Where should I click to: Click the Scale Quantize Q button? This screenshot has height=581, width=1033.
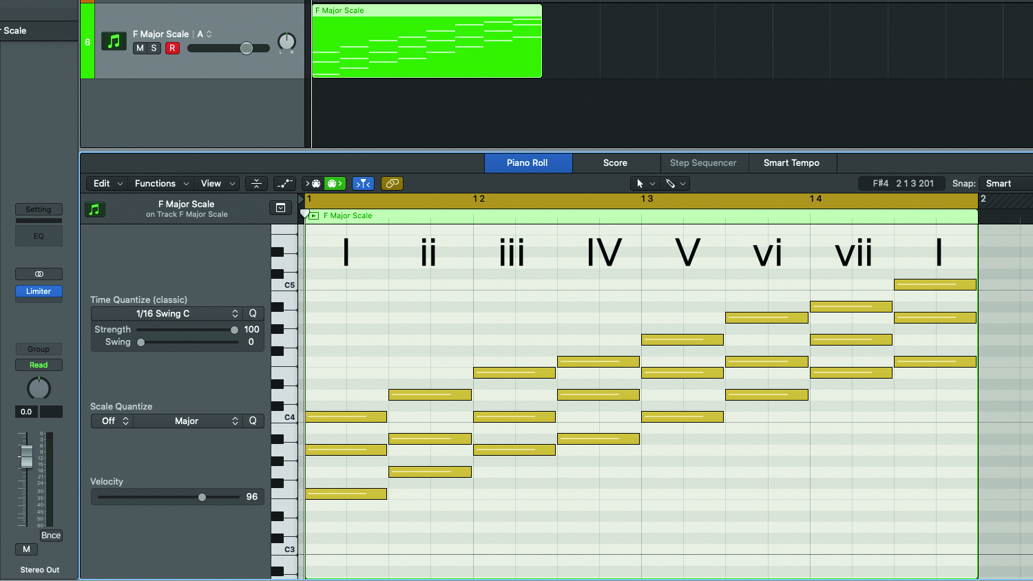(x=253, y=421)
